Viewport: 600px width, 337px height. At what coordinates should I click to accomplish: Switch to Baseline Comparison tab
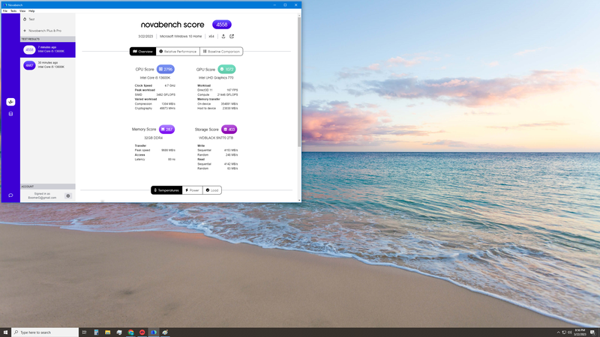[x=221, y=51]
